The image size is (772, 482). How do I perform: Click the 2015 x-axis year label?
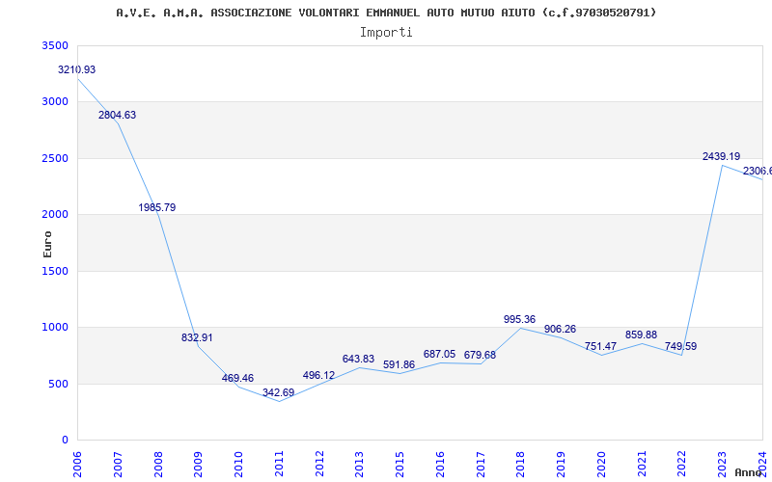[x=400, y=464]
